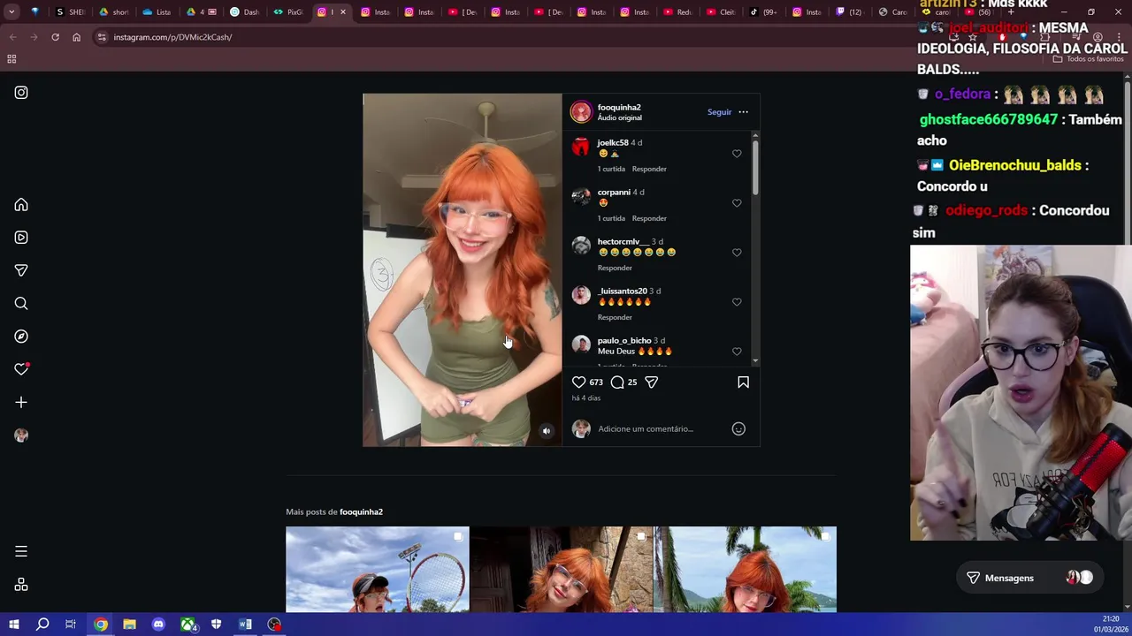The height and width of the screenshot is (636, 1132).
Task: Switch to the 'Lista' browser tab
Action: [x=157, y=12]
